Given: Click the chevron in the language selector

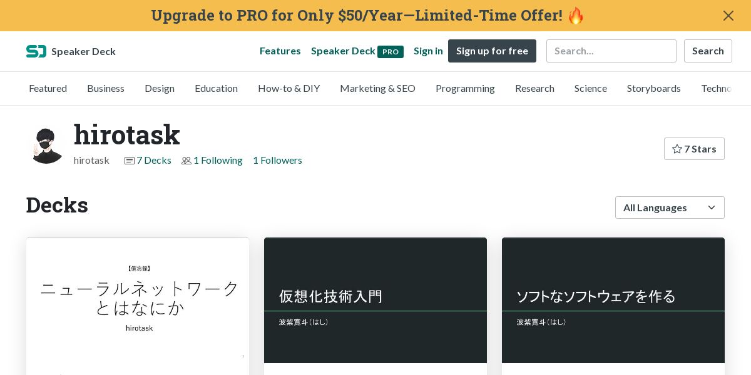Looking at the screenshot, I should [x=712, y=207].
